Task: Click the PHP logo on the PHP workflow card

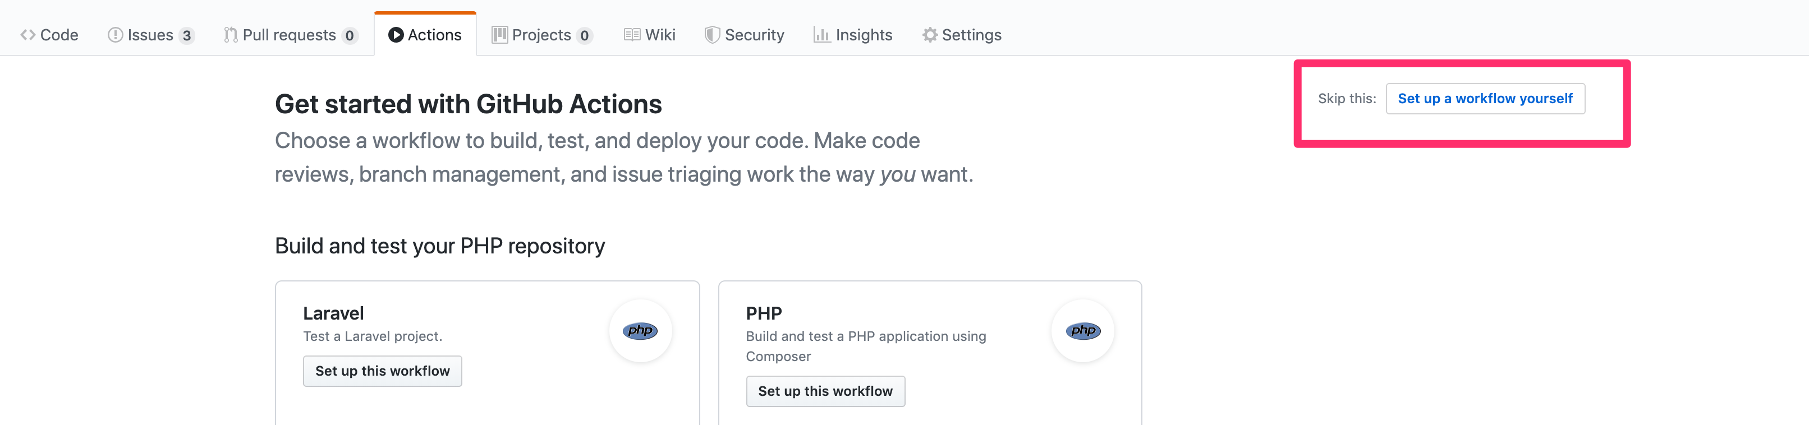Action: coord(1083,330)
